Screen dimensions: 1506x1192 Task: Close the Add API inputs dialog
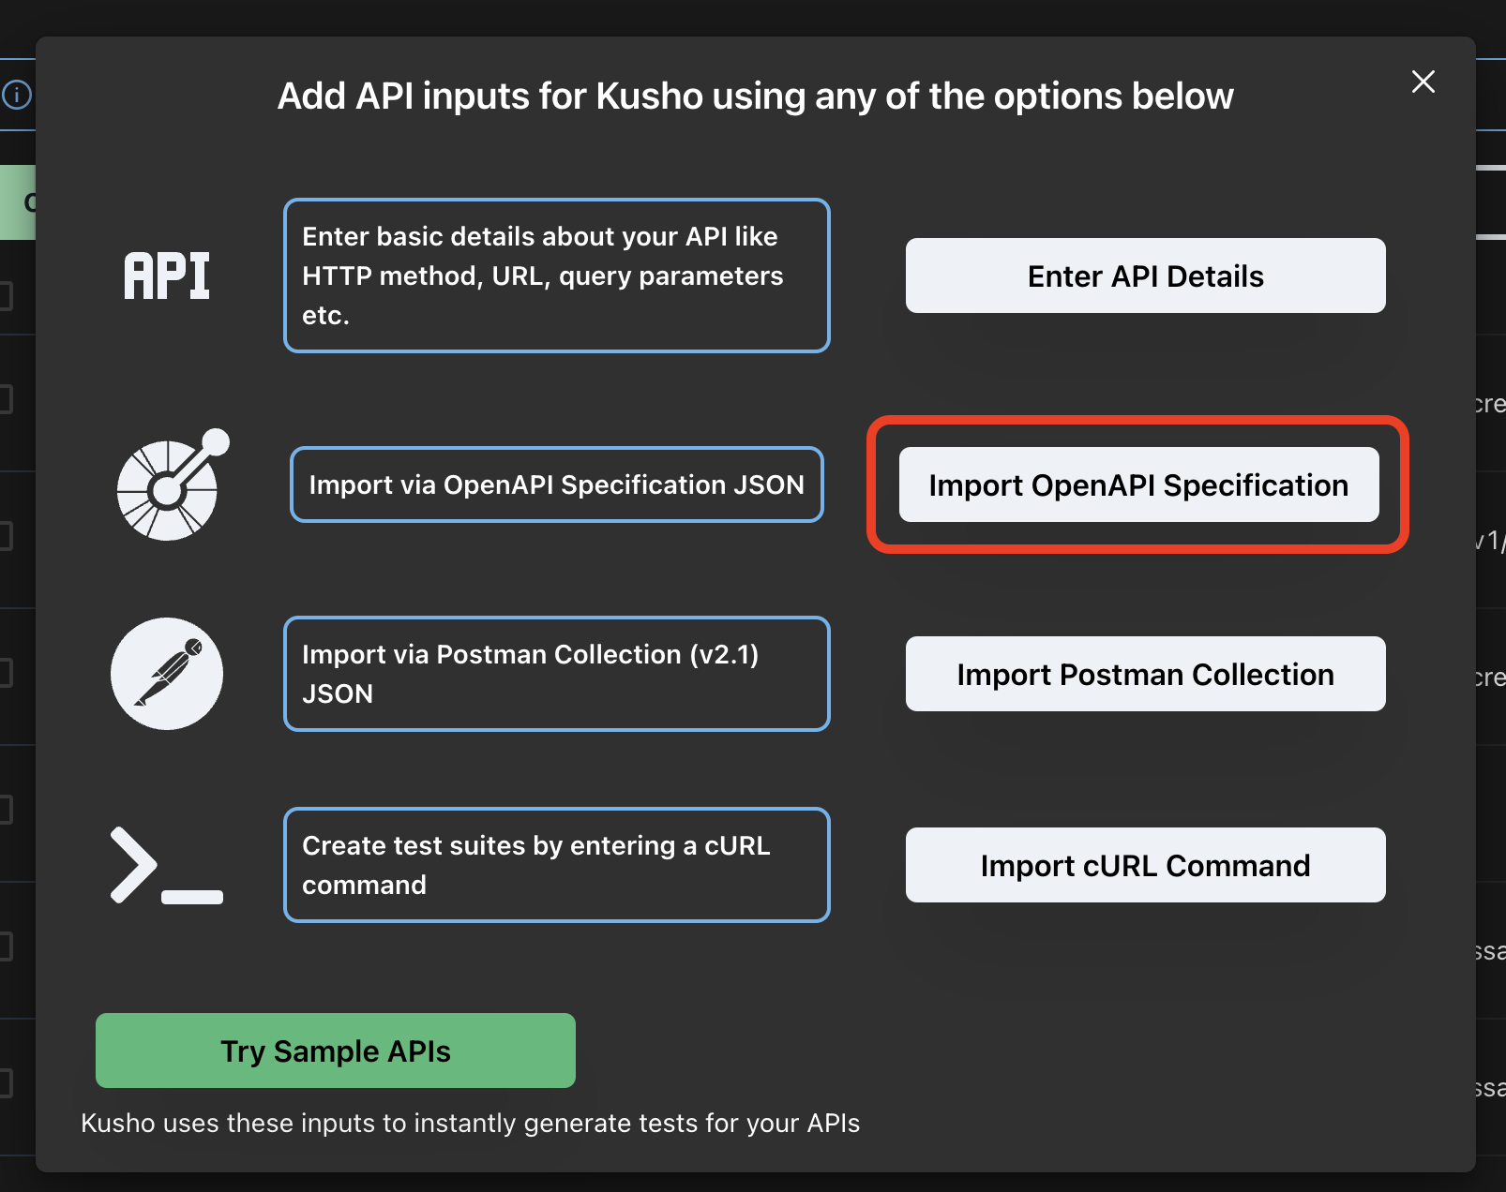point(1423,82)
